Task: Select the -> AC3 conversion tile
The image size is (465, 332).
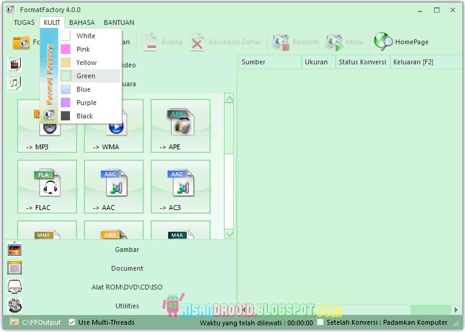Action: 181,187
